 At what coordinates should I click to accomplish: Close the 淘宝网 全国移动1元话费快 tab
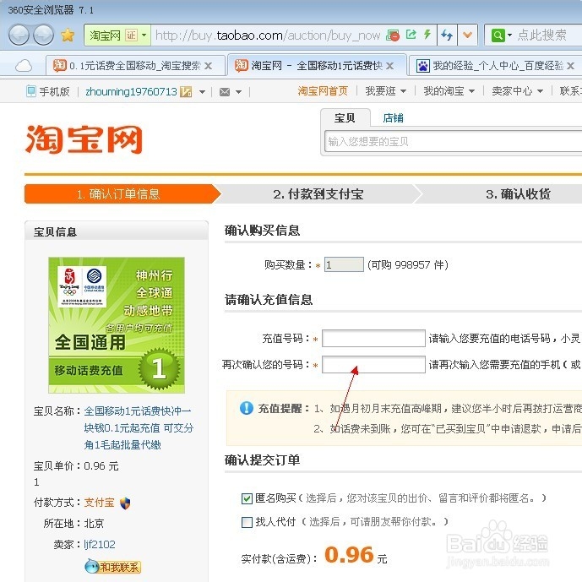point(389,66)
